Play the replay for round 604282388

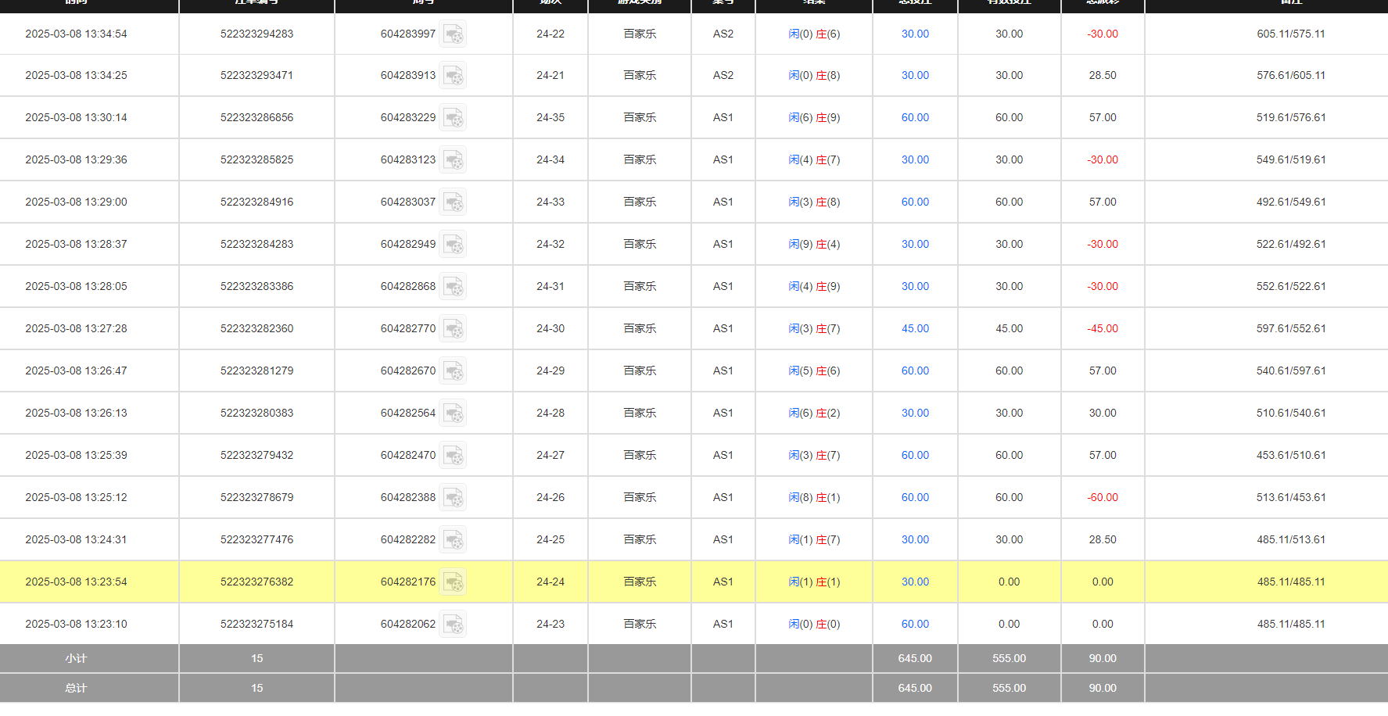[453, 498]
